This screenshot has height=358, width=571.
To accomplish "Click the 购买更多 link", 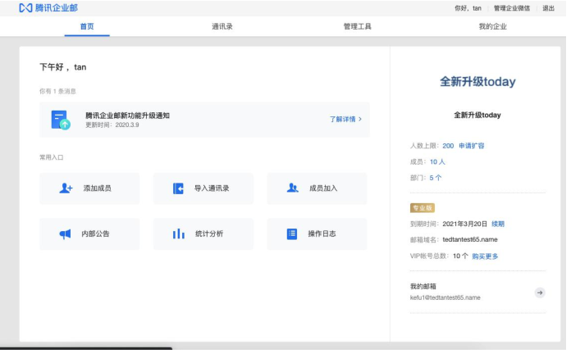I will coord(485,256).
